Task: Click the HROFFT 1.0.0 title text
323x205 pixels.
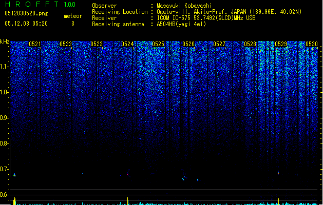Action: (41, 4)
